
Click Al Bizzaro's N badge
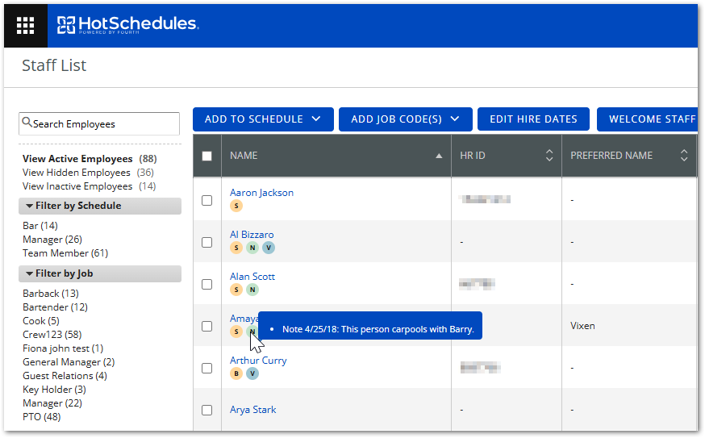[x=252, y=248]
